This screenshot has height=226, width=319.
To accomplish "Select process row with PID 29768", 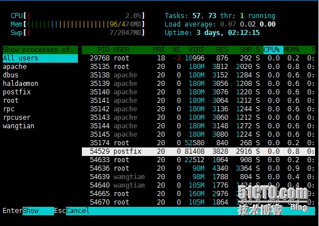I will click(x=198, y=58).
